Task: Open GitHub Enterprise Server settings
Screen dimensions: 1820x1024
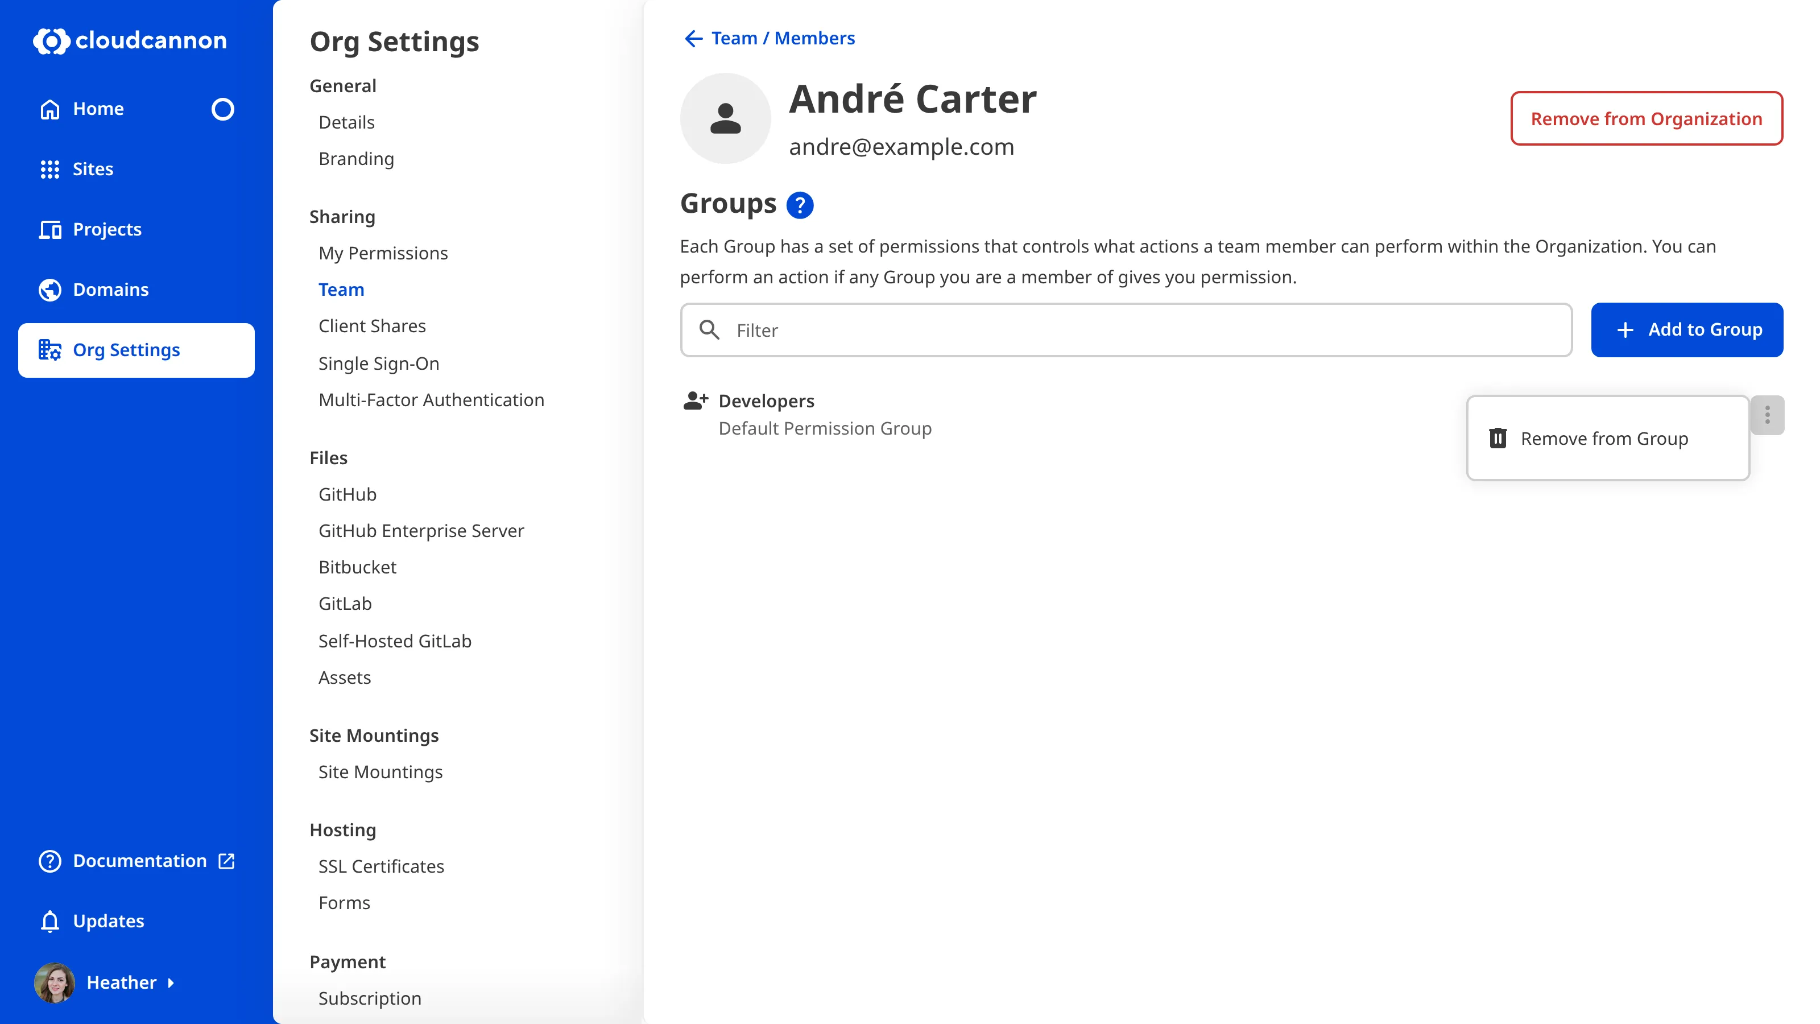Action: tap(421, 531)
